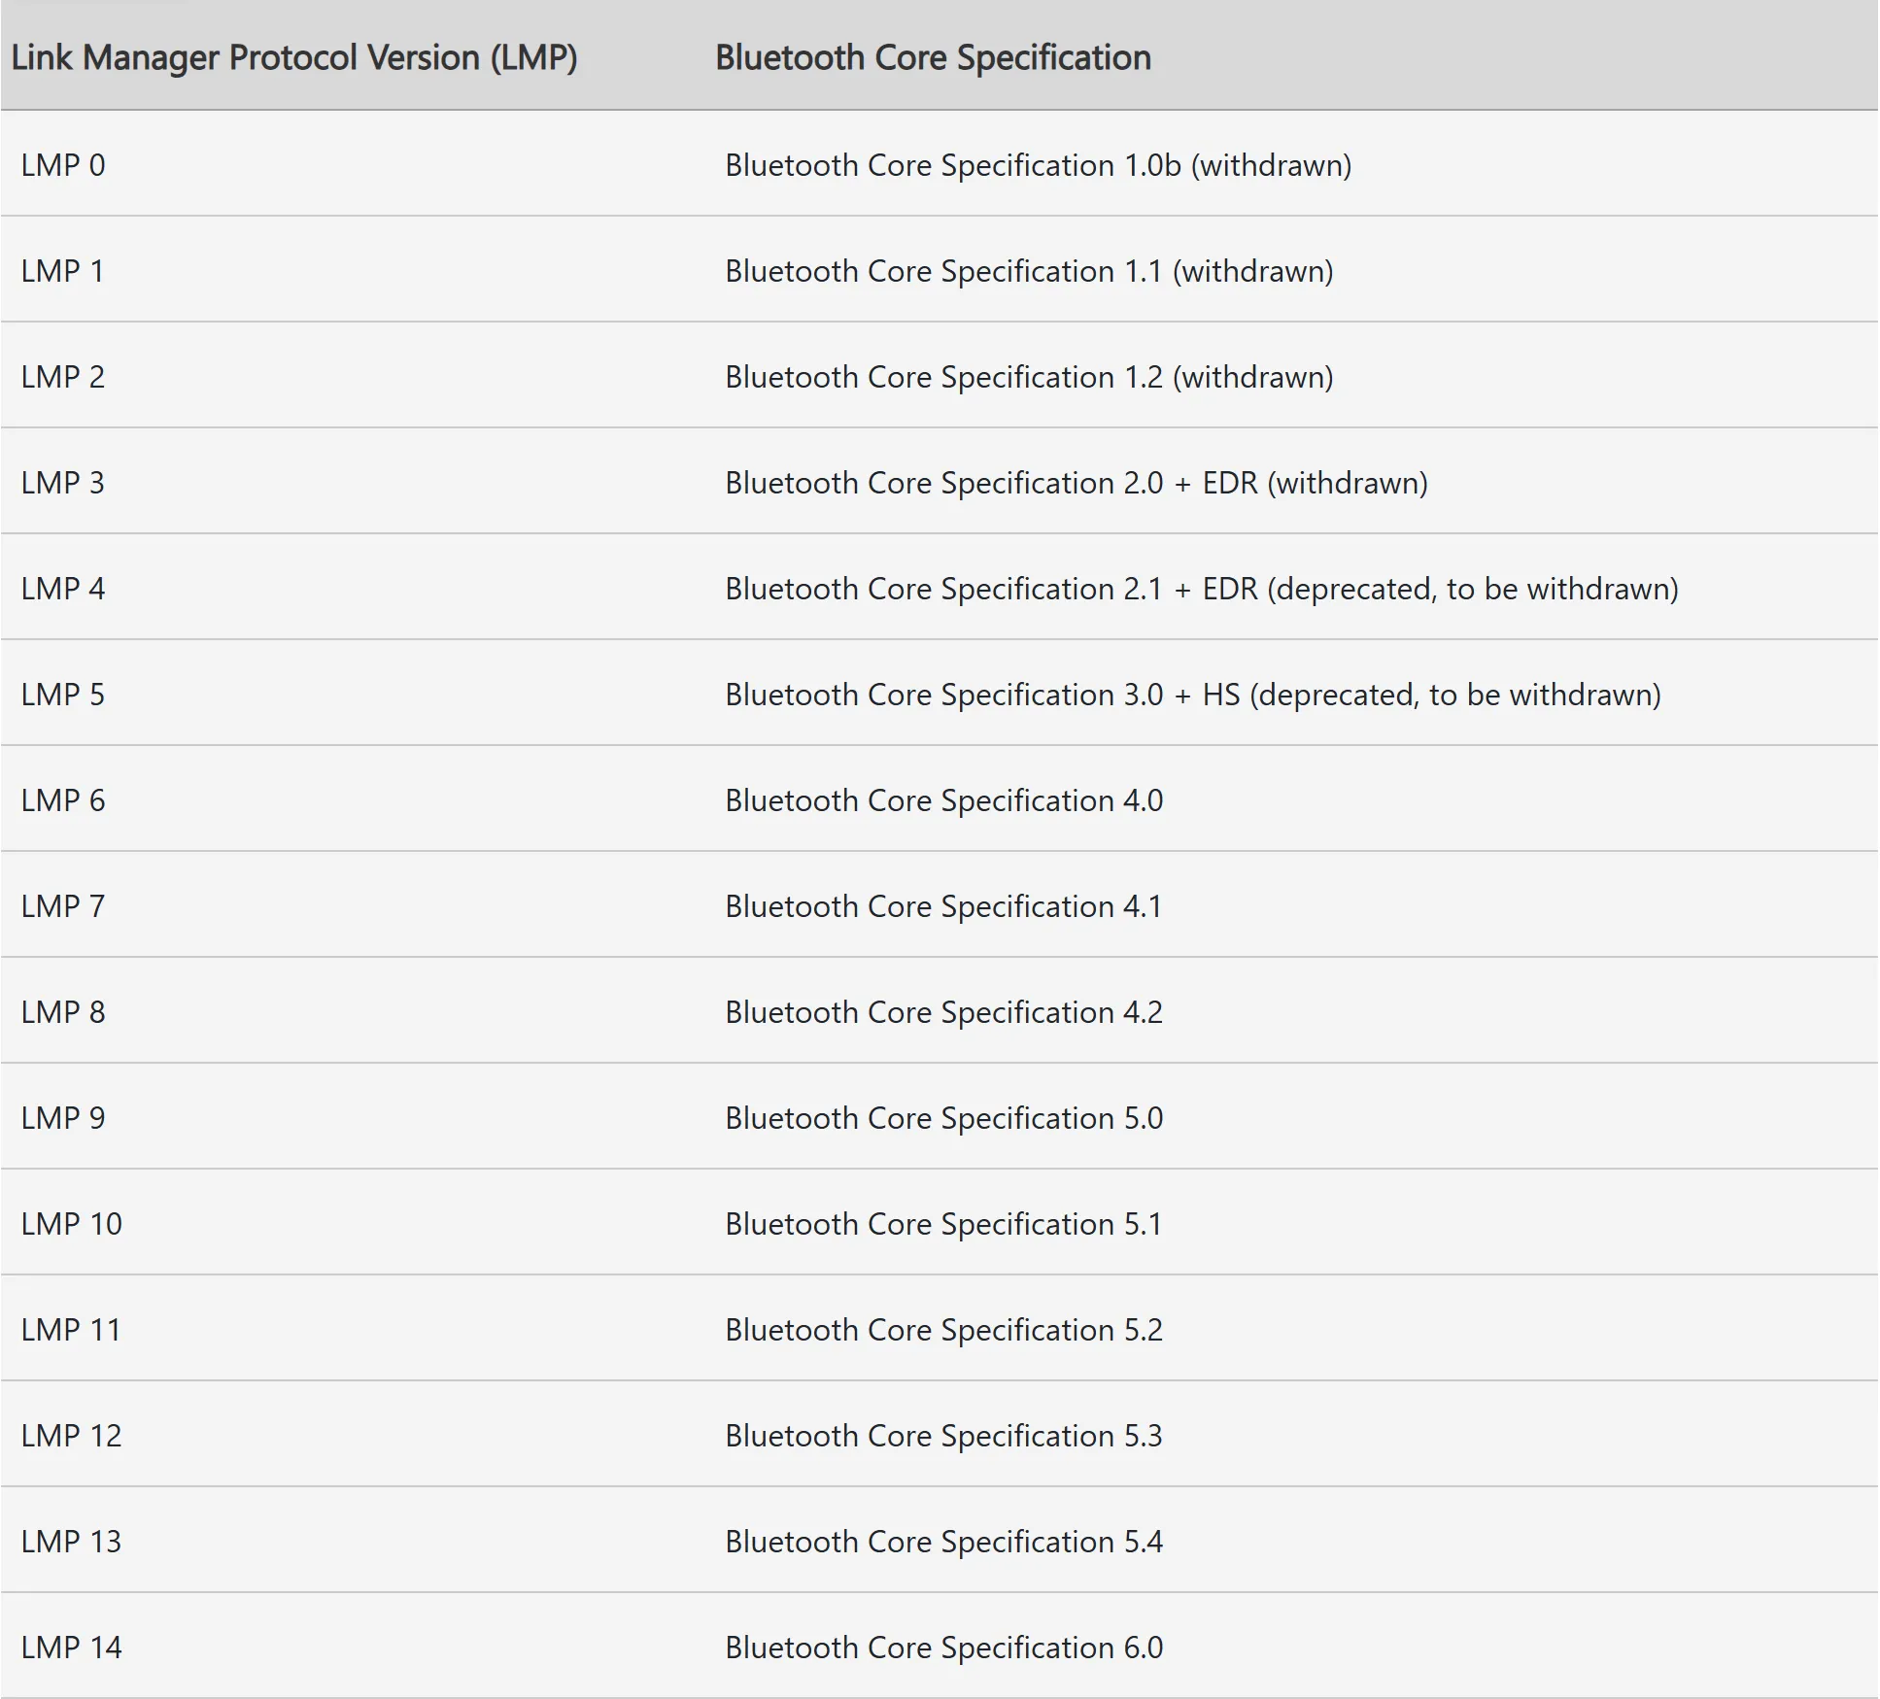Click Bluetooth Core Specification 1.0b (withdrawn) text

tap(1038, 165)
